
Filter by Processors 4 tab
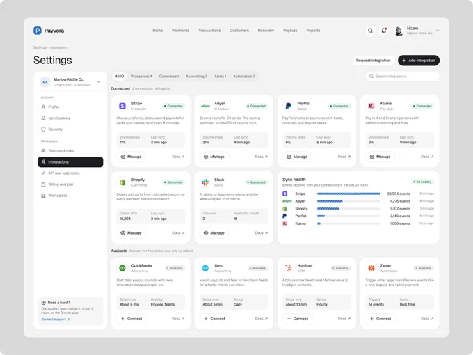141,77
